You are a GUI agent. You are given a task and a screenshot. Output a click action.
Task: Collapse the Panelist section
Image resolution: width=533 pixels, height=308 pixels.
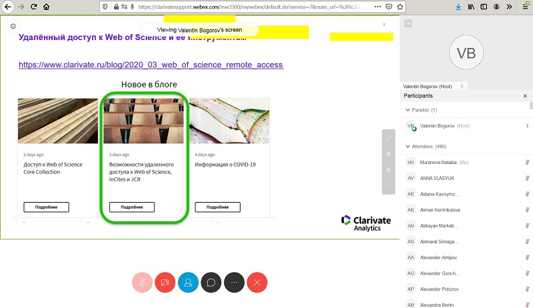pyautogui.click(x=408, y=109)
